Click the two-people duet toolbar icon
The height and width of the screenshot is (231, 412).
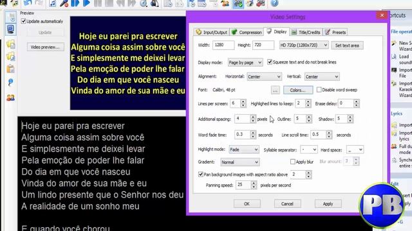point(225,3)
